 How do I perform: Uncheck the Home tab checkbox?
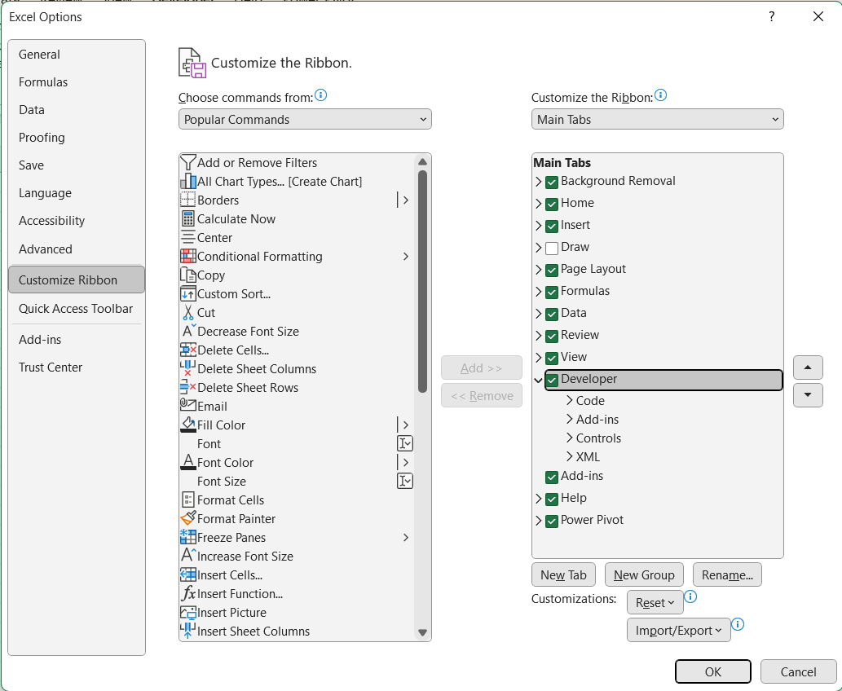tap(552, 204)
